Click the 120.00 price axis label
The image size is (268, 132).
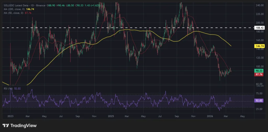[259, 58]
